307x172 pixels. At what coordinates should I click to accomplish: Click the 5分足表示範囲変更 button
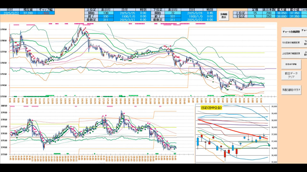[291, 42]
